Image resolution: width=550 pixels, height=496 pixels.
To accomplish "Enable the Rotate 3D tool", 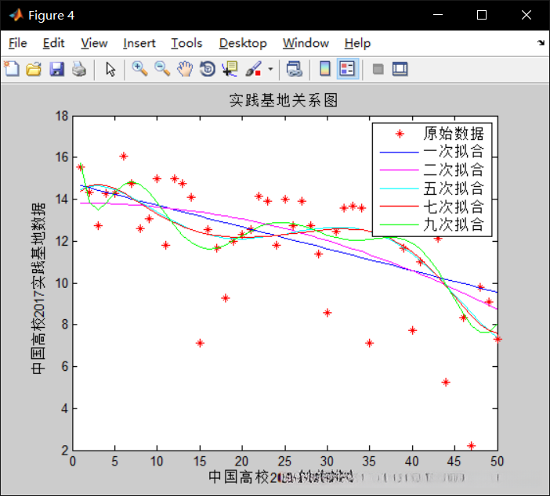I will [208, 69].
